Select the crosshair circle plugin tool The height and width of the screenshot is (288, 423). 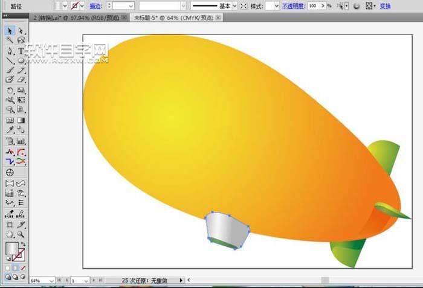pos(10,172)
